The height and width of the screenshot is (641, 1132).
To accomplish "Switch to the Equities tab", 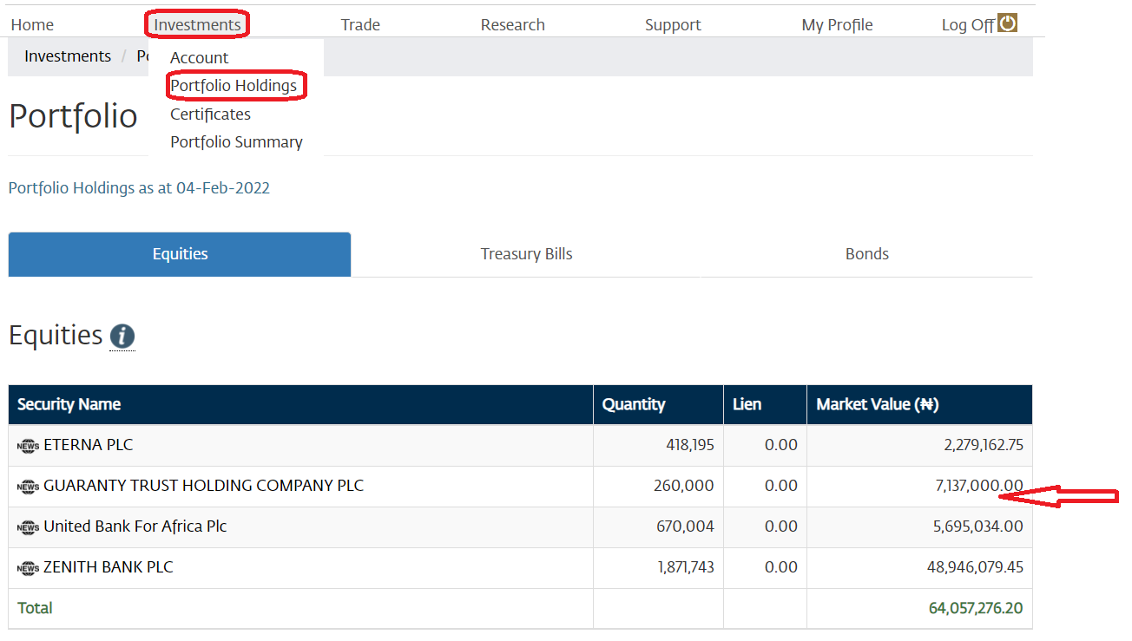I will [x=180, y=254].
